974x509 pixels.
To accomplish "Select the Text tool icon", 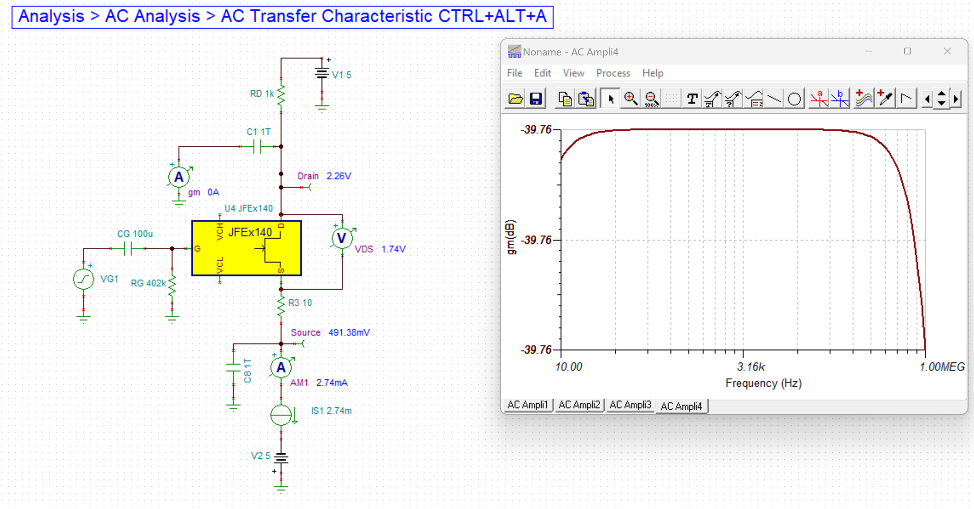I will [692, 98].
